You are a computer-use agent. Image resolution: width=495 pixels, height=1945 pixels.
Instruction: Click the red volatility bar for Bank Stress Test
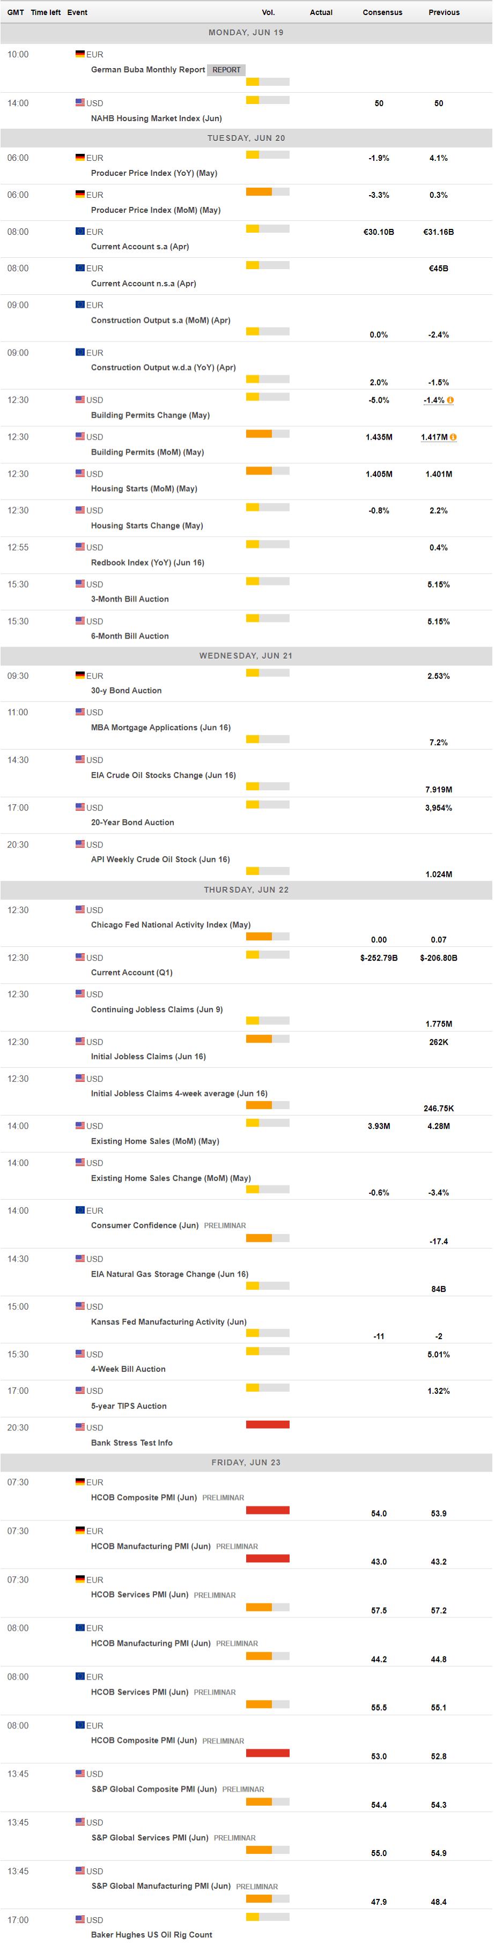click(268, 1425)
